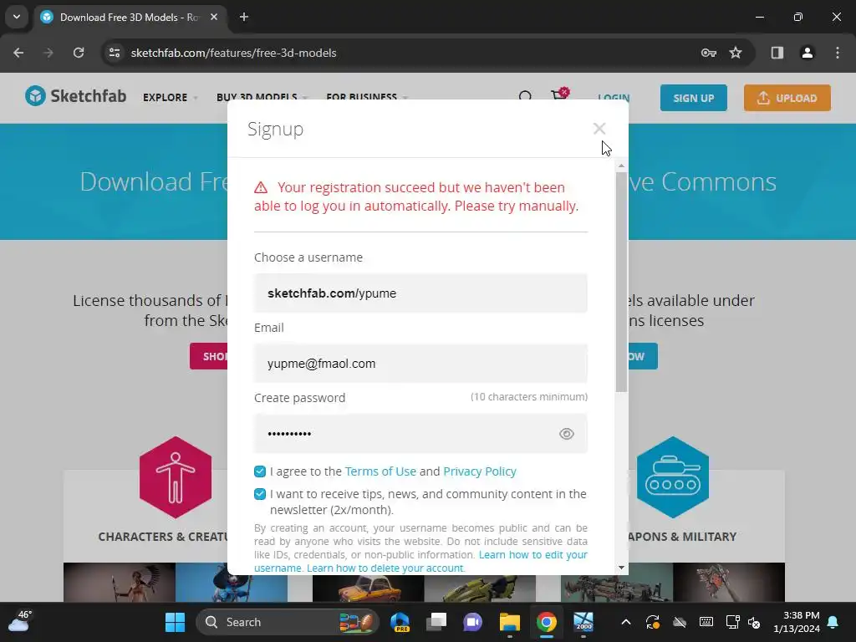Viewport: 856px width, 642px height.
Task: Bookmark this page with the star icon
Action: point(736,53)
